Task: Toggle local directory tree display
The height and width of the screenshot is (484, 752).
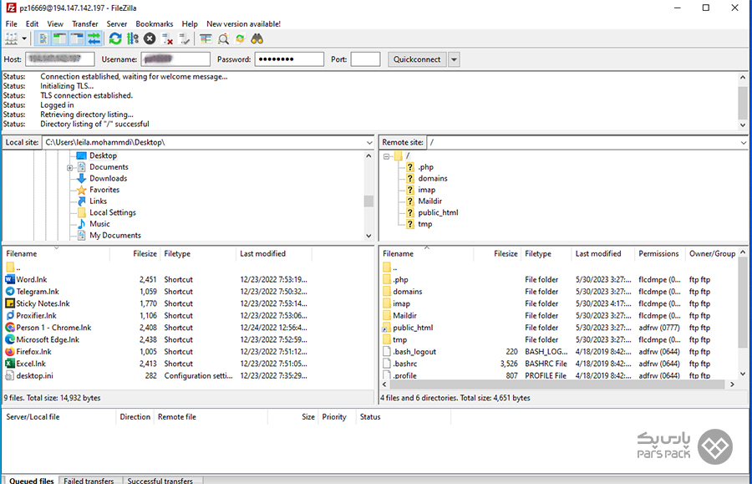Action: tap(59, 38)
